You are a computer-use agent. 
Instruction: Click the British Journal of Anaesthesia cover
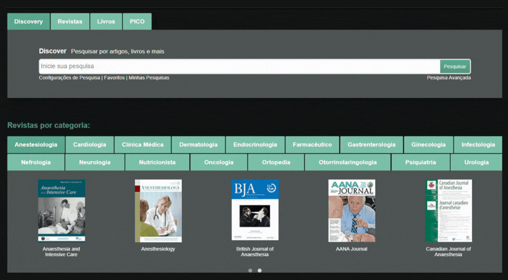pos(255,210)
